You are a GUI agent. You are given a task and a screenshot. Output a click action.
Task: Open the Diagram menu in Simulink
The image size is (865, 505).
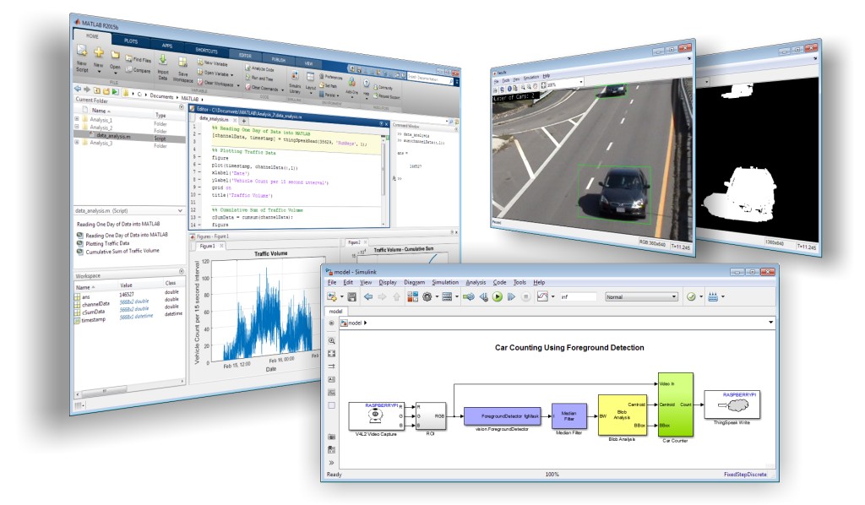tap(414, 282)
